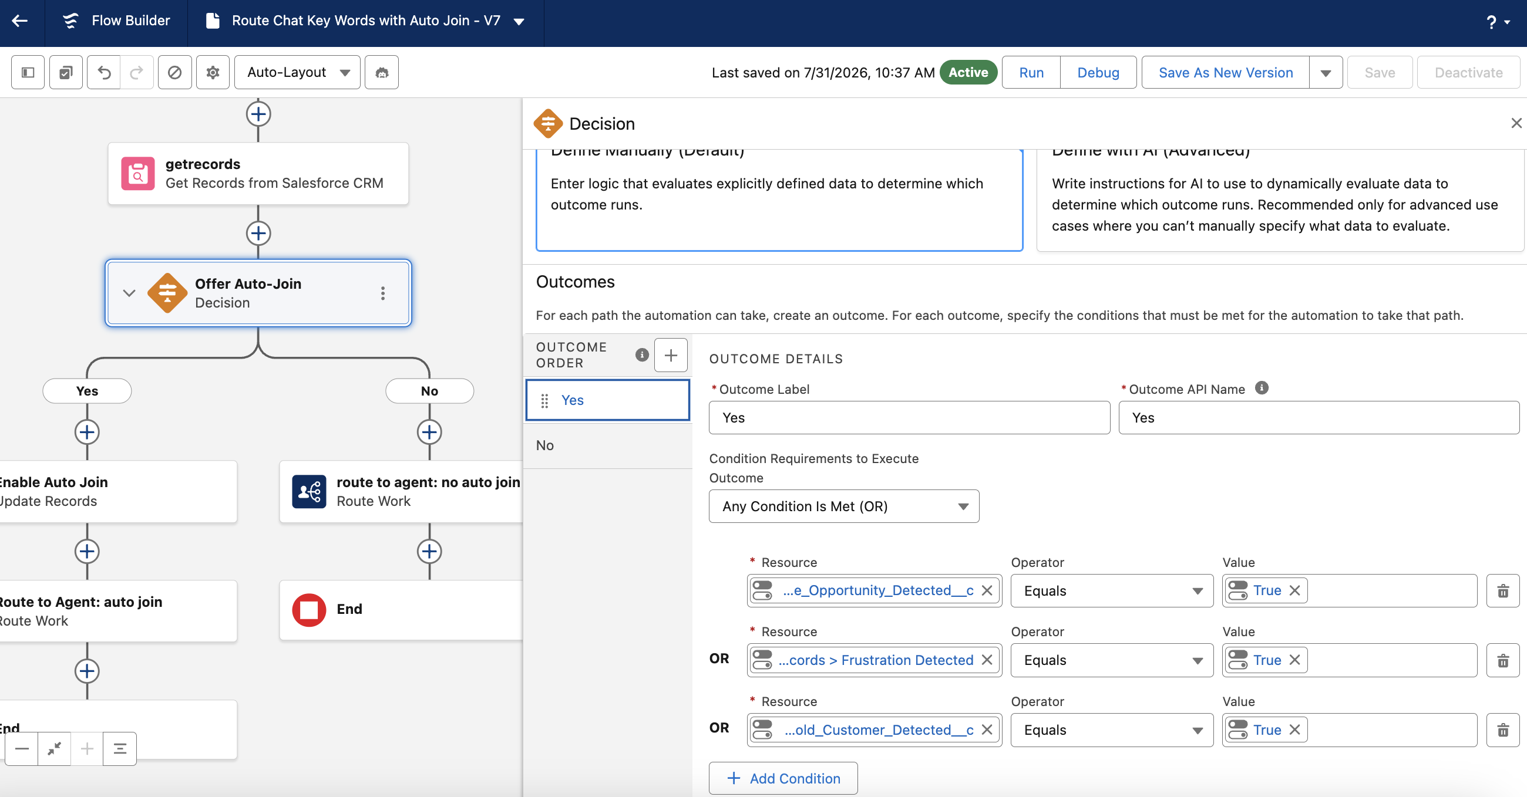Open Operator dropdown for Opportunity_Detected row
This screenshot has height=797, width=1527.
pyautogui.click(x=1112, y=590)
